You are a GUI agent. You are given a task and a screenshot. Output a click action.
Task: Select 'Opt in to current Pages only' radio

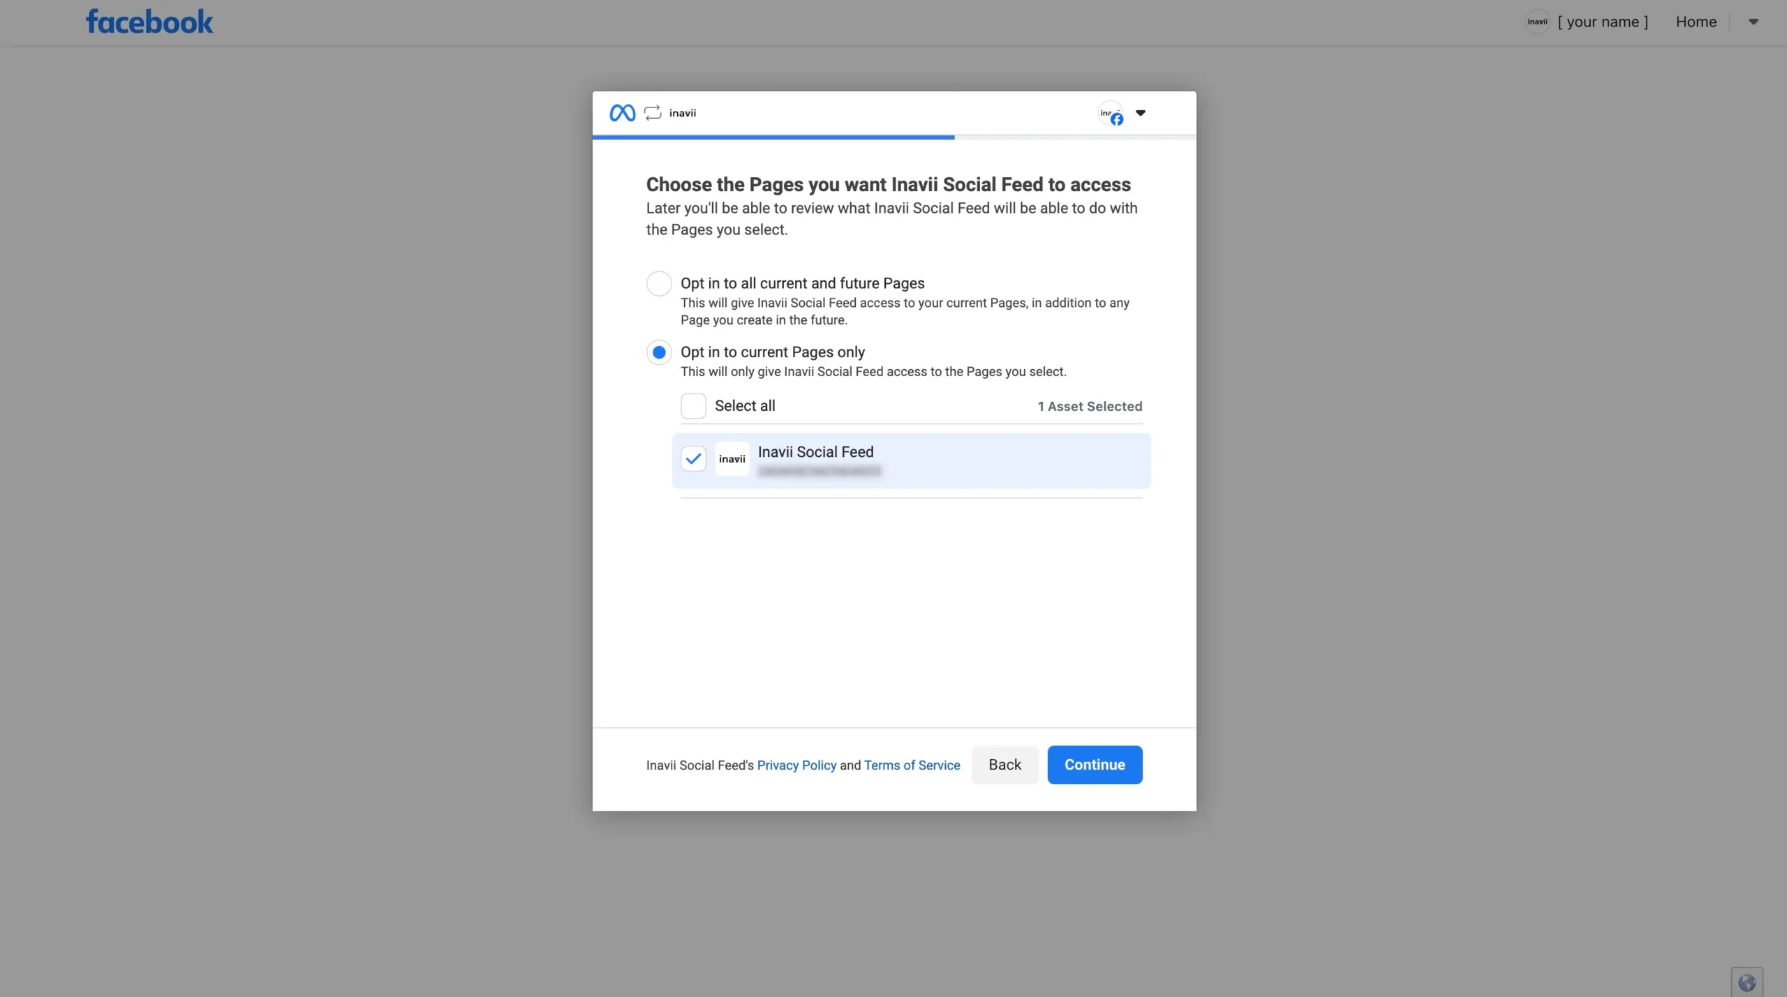pyautogui.click(x=659, y=352)
